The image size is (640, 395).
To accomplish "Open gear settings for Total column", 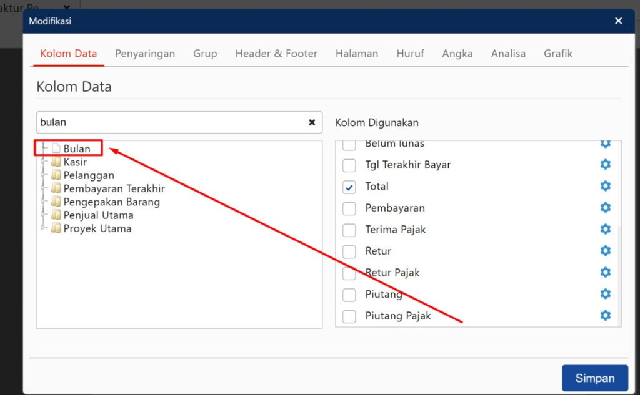I will [605, 186].
